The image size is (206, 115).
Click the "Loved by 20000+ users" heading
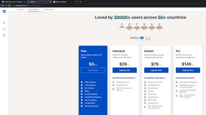[x=140, y=17]
